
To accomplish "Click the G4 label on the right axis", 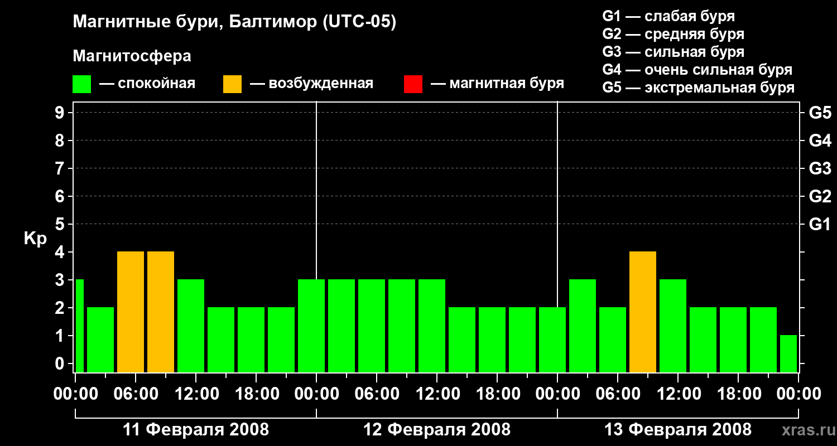I will click(820, 140).
